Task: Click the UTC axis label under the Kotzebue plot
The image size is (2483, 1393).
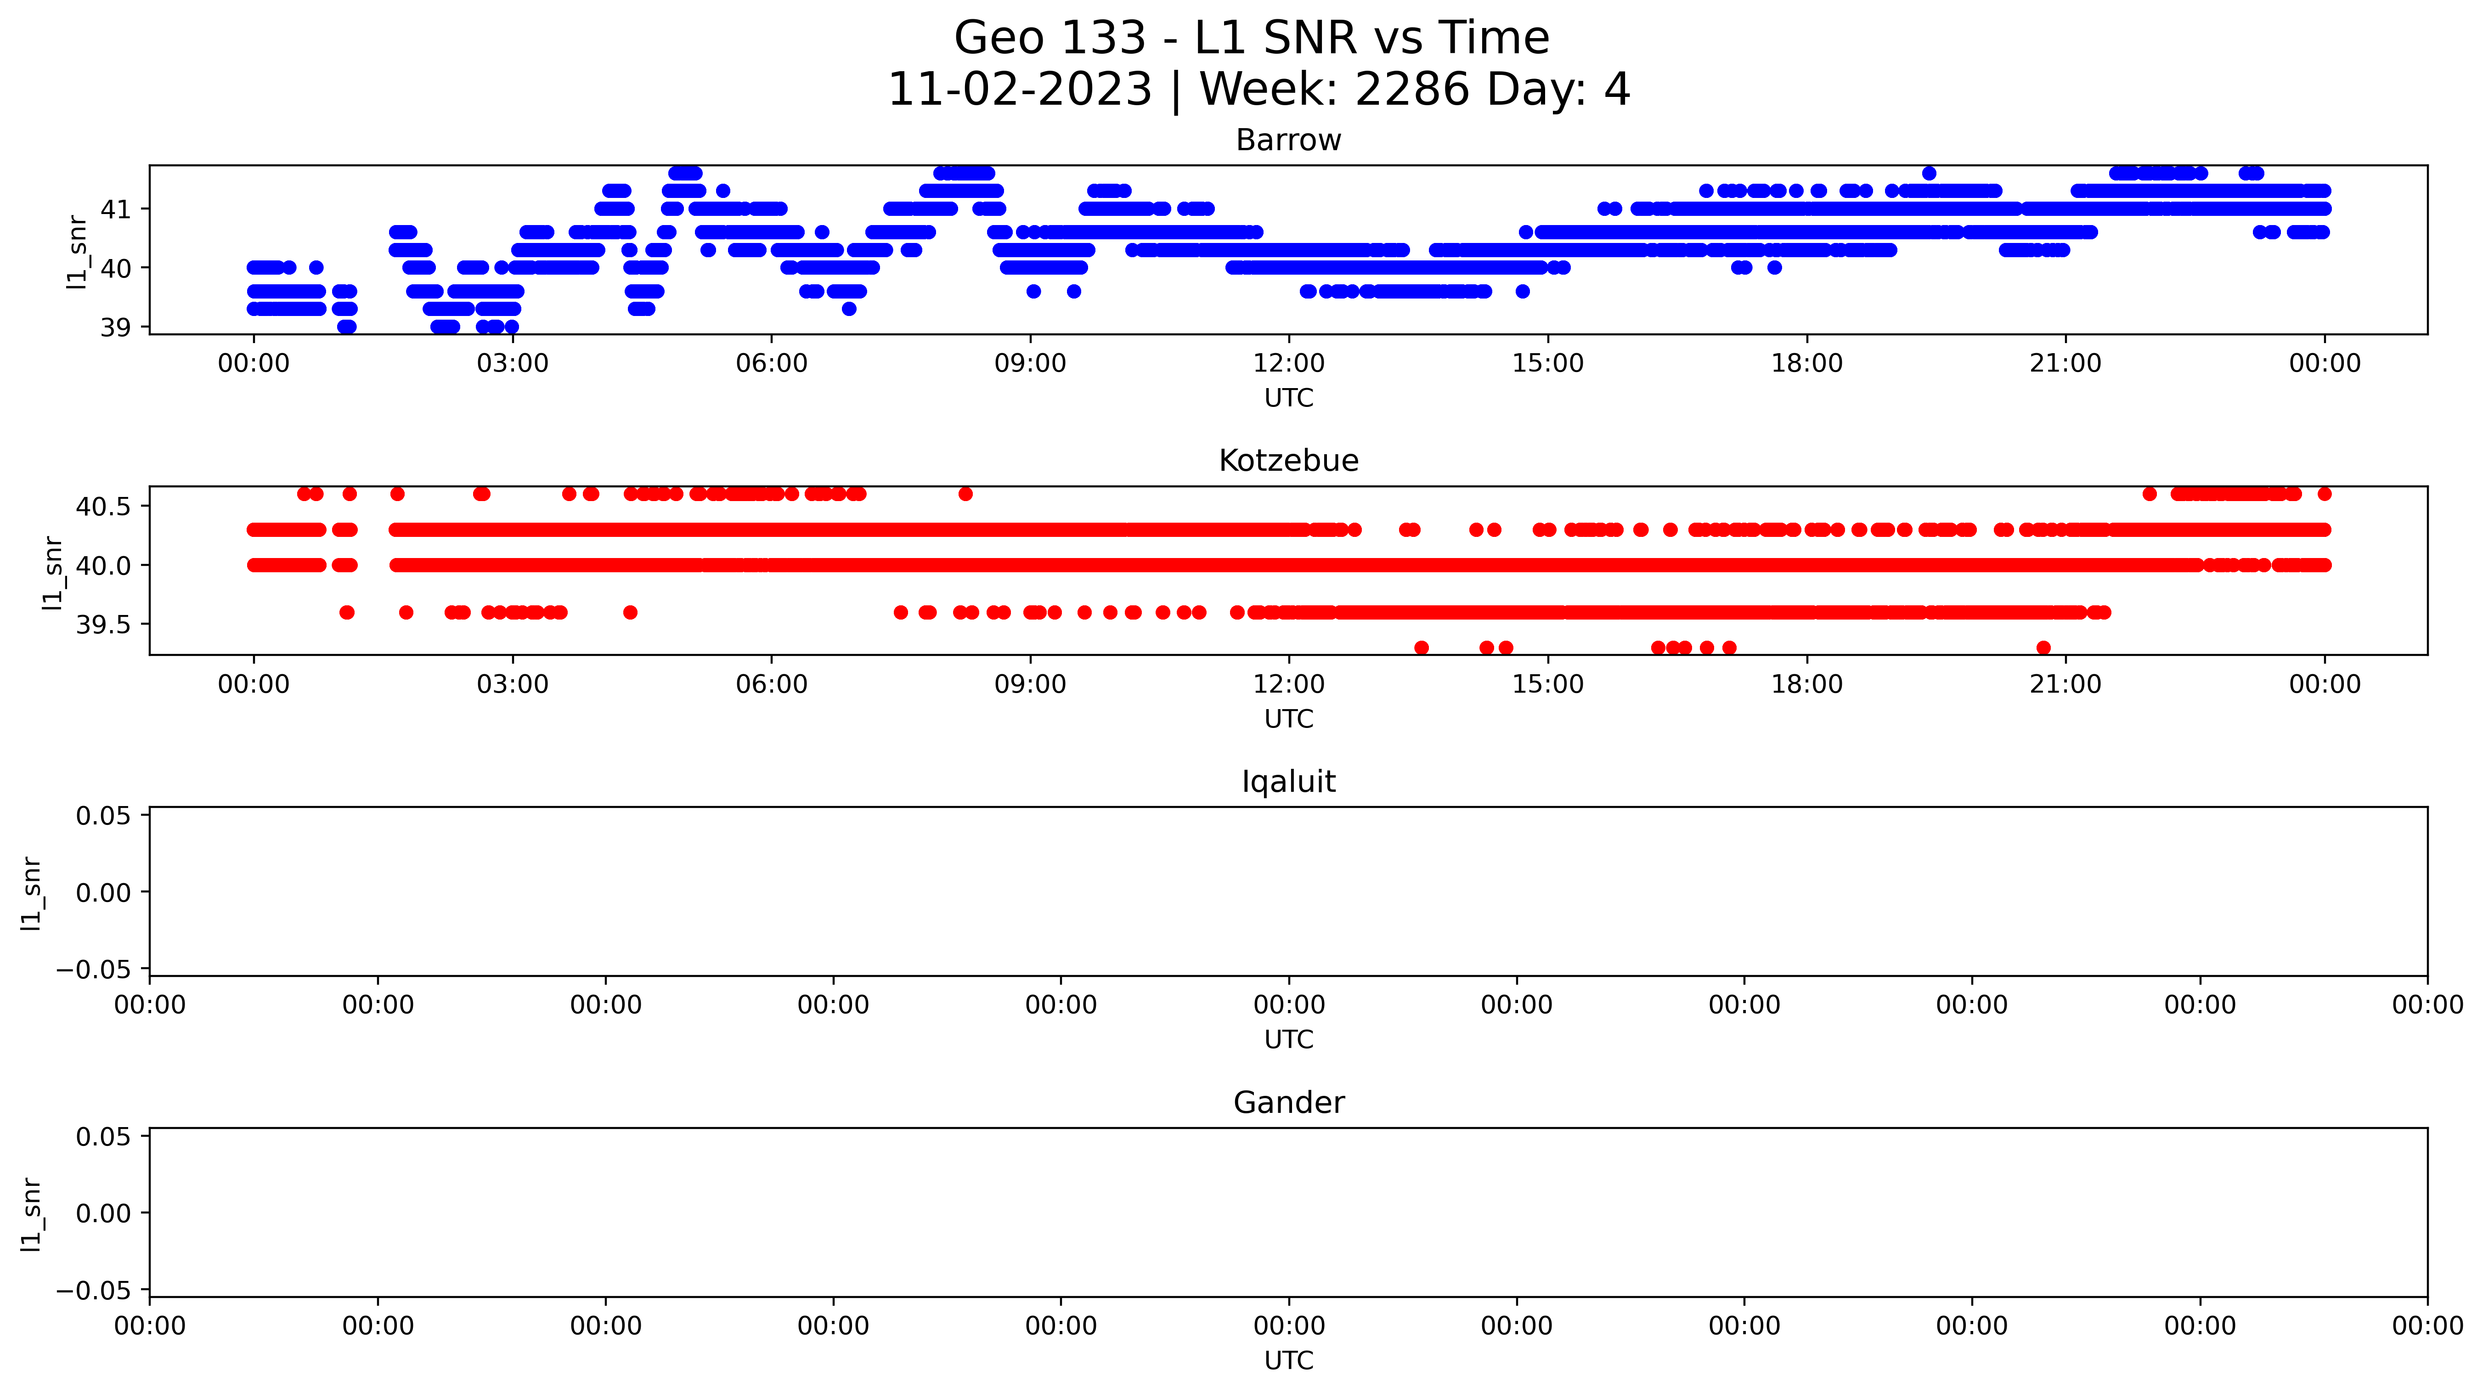Action: (x=1289, y=719)
